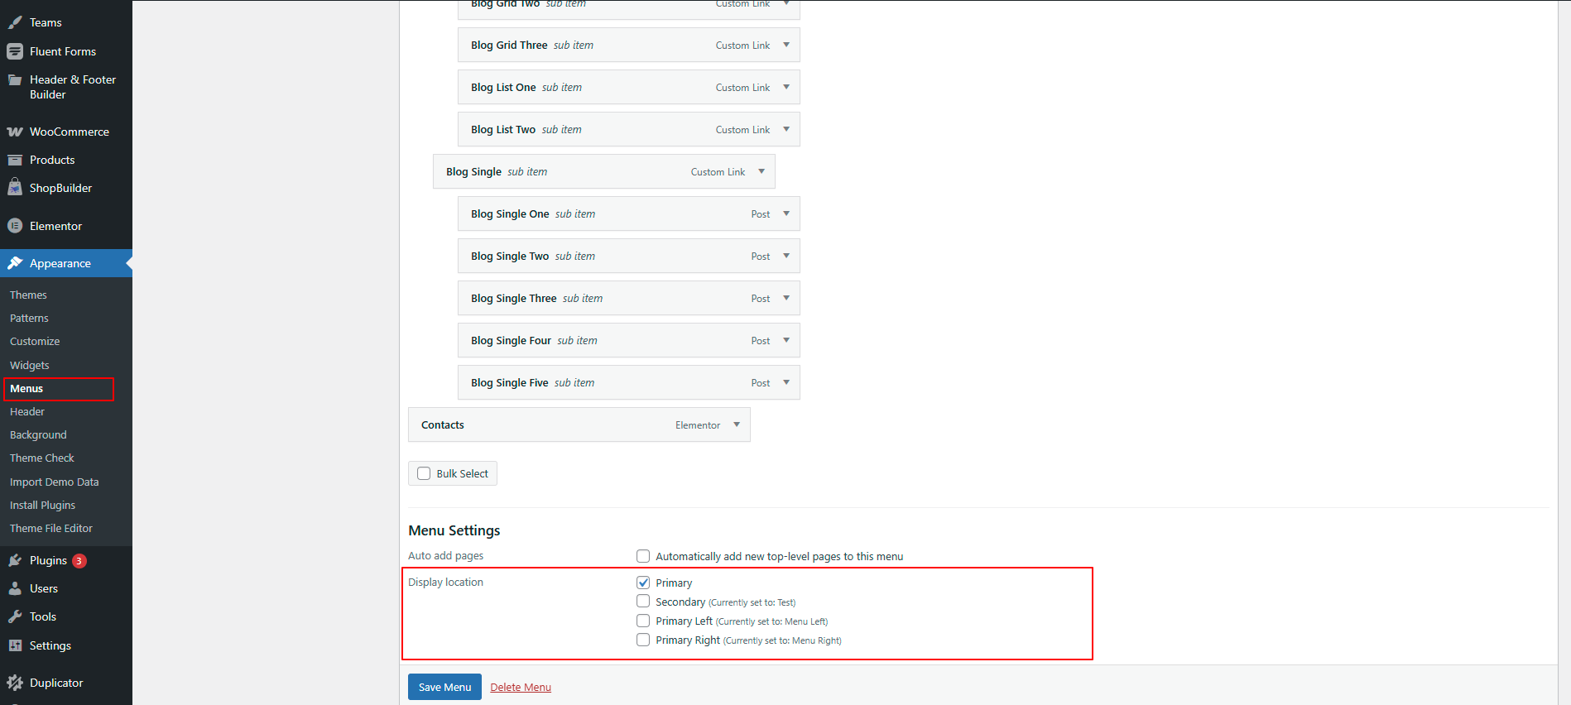Click the Appearance paintbrush icon

(x=15, y=263)
